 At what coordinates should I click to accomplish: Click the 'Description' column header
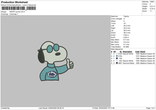coord(127,52)
